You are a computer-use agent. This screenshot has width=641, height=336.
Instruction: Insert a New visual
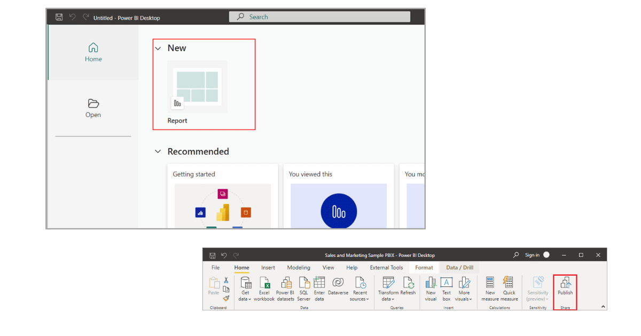click(x=431, y=289)
